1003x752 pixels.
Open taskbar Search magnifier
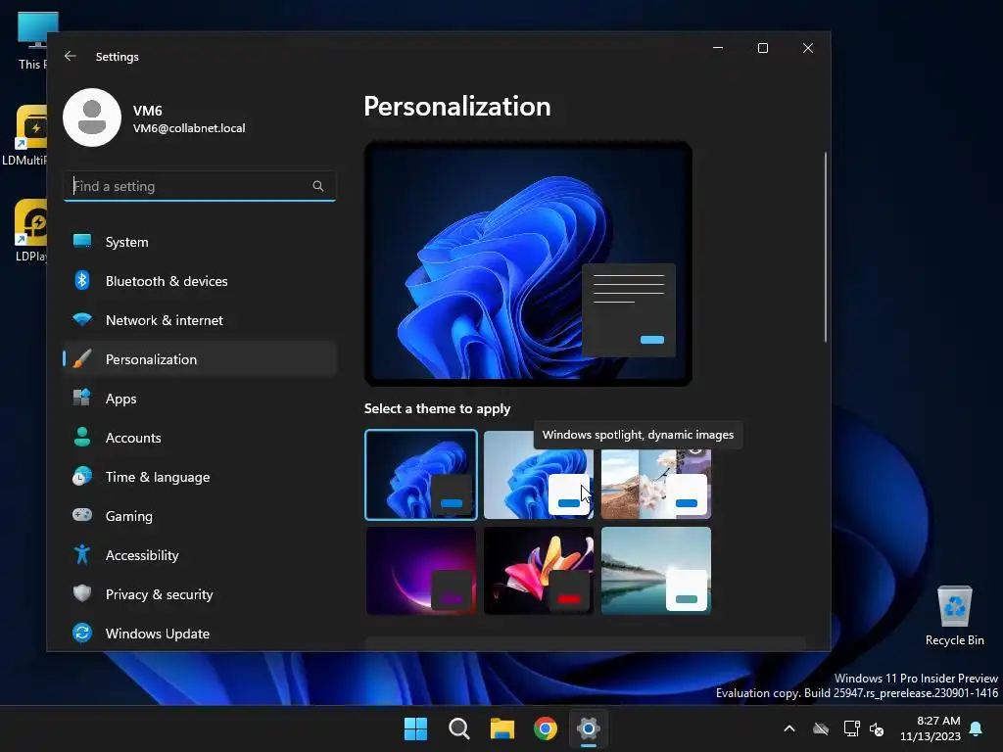click(x=458, y=728)
